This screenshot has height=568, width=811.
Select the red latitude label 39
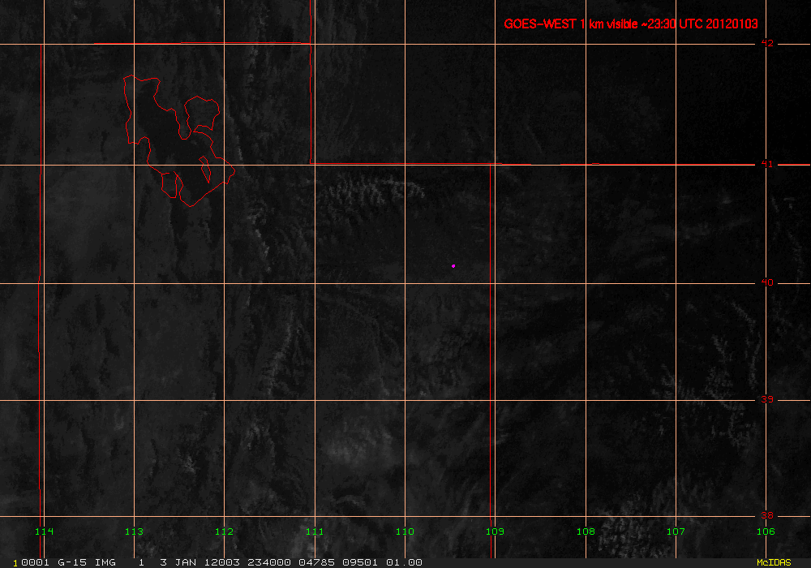coord(767,399)
